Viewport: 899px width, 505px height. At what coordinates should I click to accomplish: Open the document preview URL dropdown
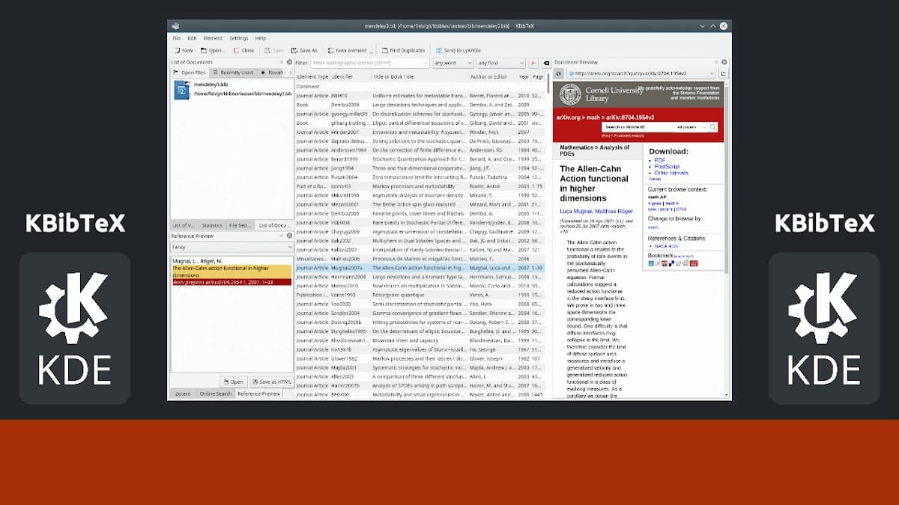tap(711, 73)
